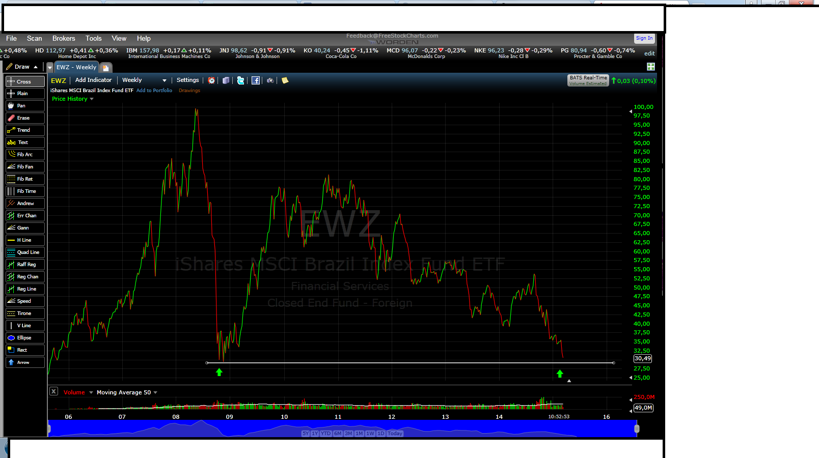819x458 pixels.
Task: Open the View menu
Action: coord(119,38)
